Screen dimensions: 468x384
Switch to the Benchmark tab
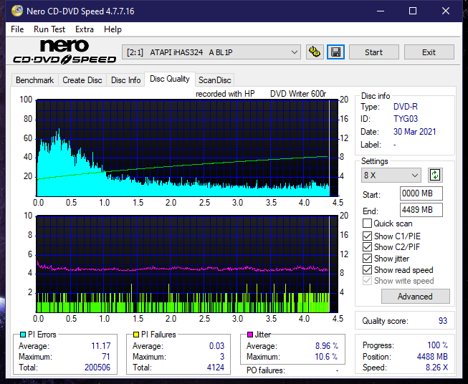click(x=35, y=80)
